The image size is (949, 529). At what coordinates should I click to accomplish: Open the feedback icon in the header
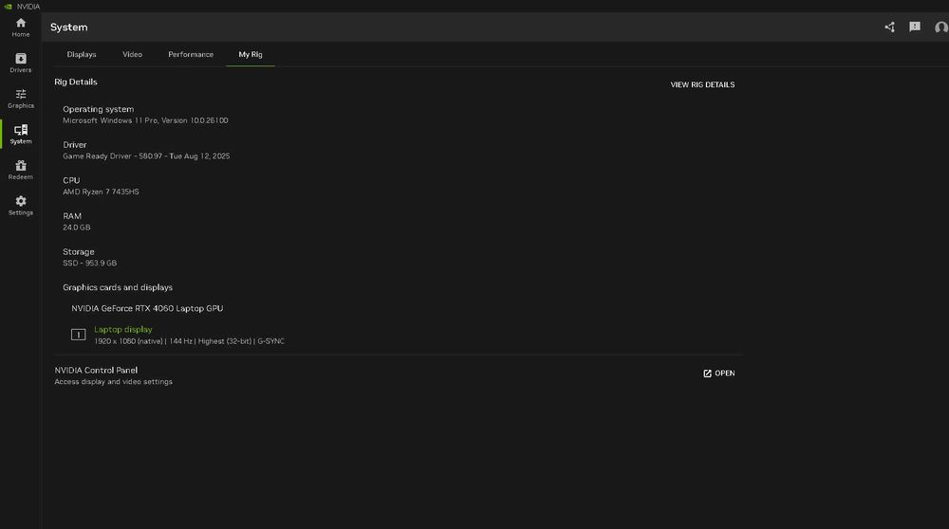pyautogui.click(x=915, y=27)
